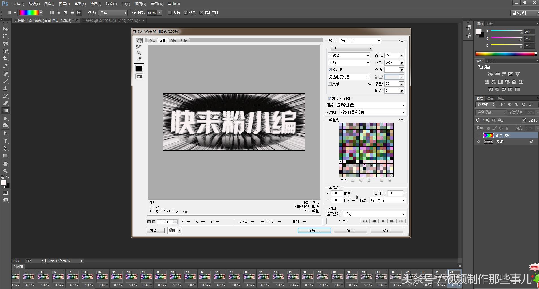Select the Hand tool in Save for Web dialog
The height and width of the screenshot is (289, 539).
(139, 41)
